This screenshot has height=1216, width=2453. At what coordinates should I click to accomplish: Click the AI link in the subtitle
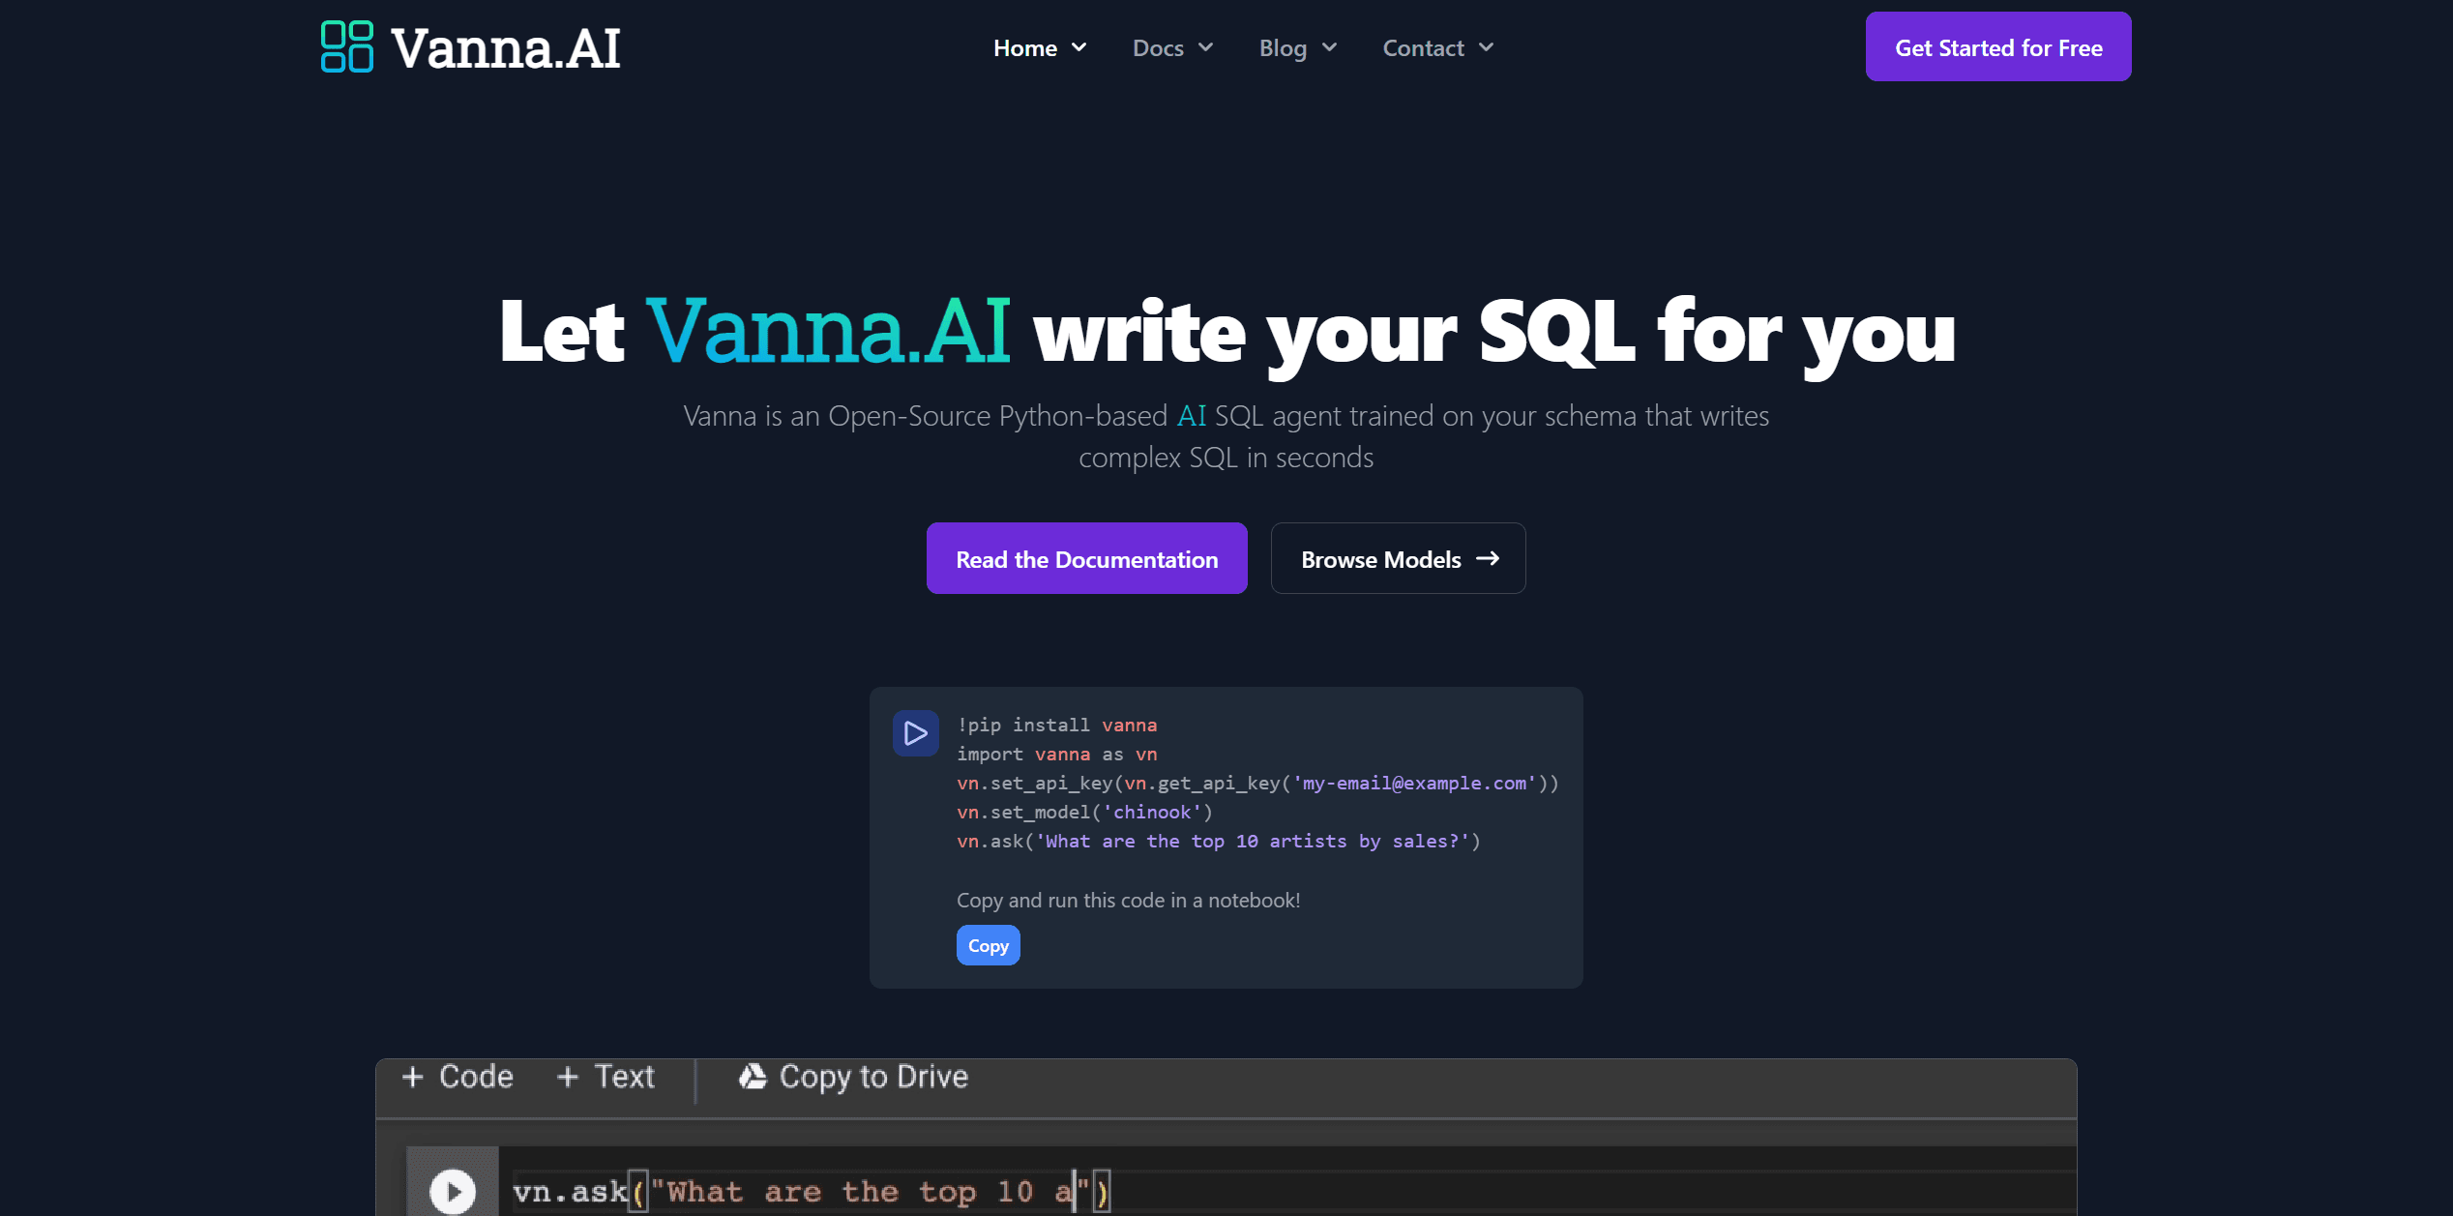[x=1192, y=416]
